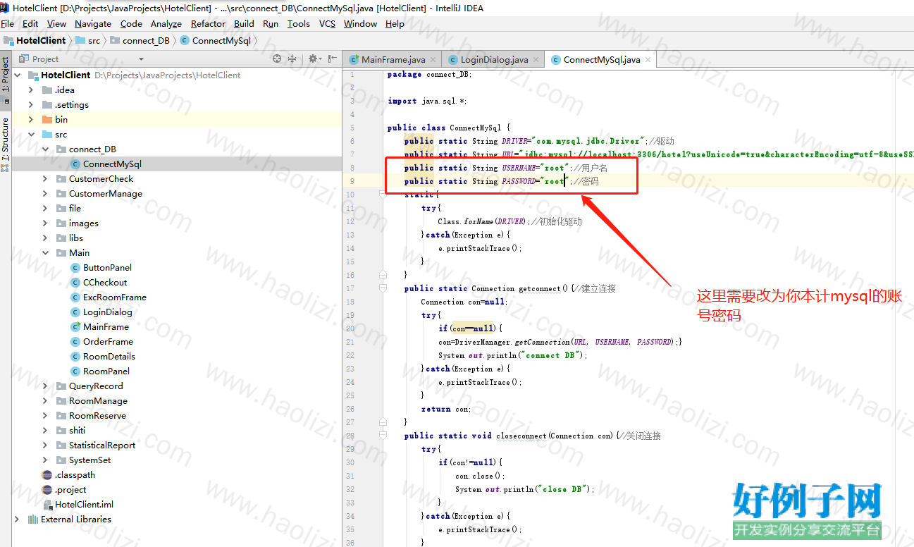Select ConnectMySql in the project tree
Screen dimensions: 914x547
pyautogui.click(x=112, y=164)
